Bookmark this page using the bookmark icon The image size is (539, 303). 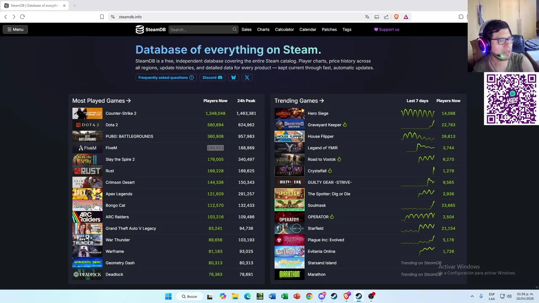[x=102, y=17]
